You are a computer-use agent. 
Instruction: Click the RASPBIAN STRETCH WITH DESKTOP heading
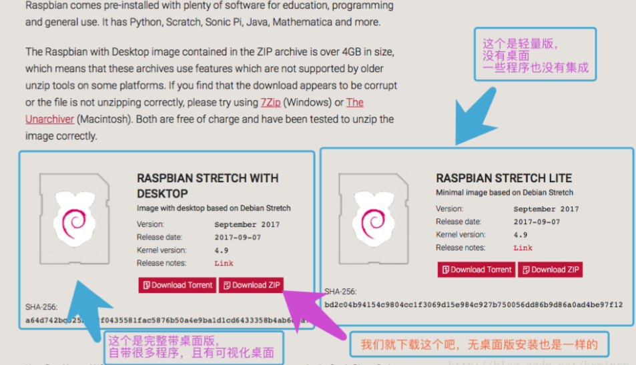208,186
